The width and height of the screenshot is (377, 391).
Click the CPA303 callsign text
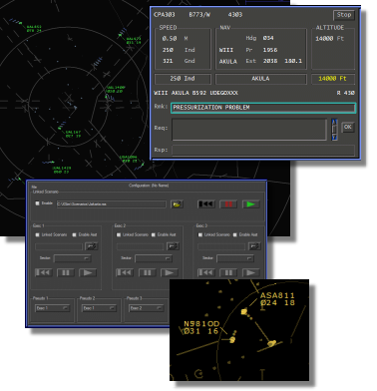[165, 15]
